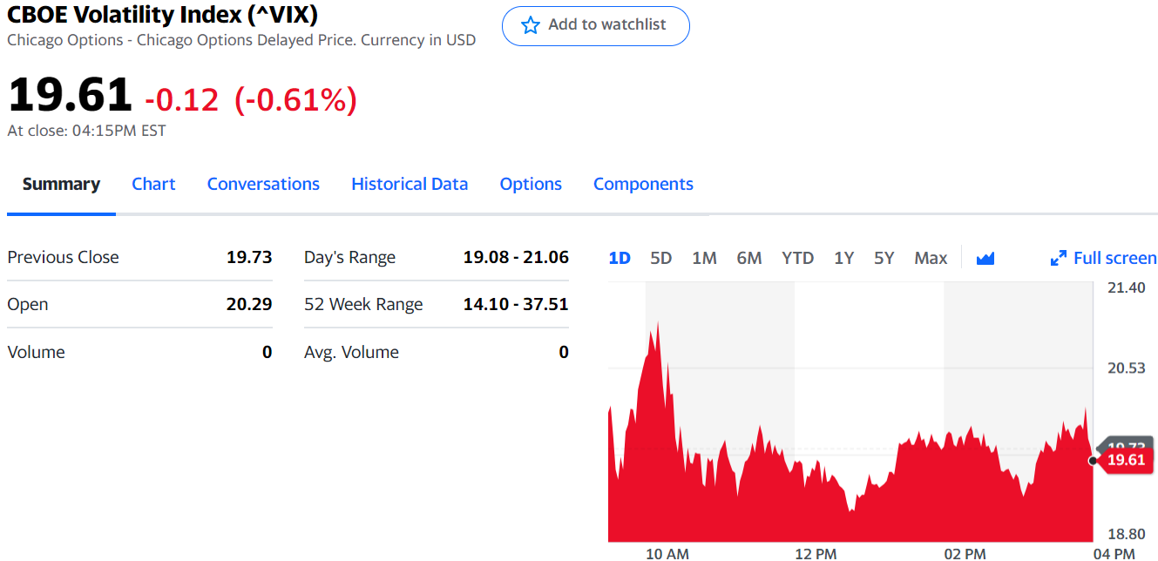Click the 18.80 chart axis label
This screenshot has width=1158, height=561.
(x=1126, y=534)
